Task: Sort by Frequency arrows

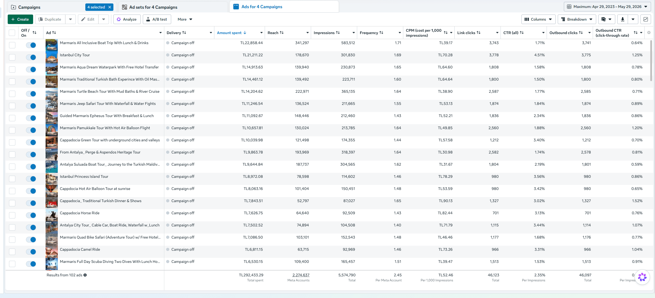Action: click(x=381, y=32)
